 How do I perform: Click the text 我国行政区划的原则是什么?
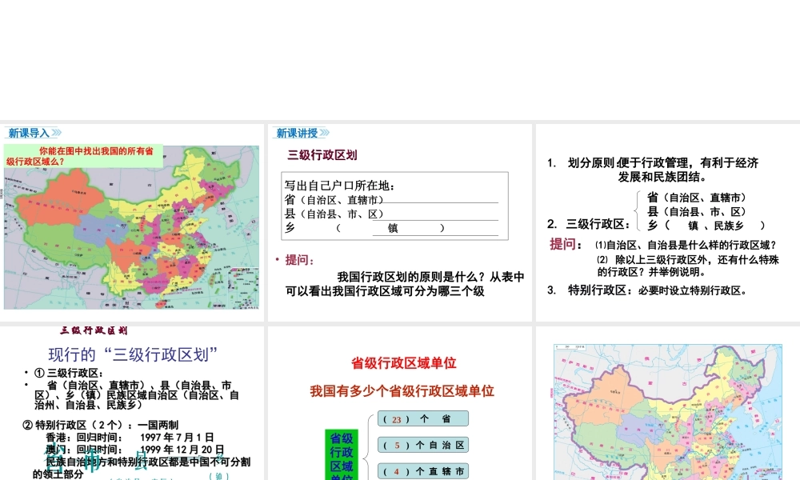click(x=410, y=277)
